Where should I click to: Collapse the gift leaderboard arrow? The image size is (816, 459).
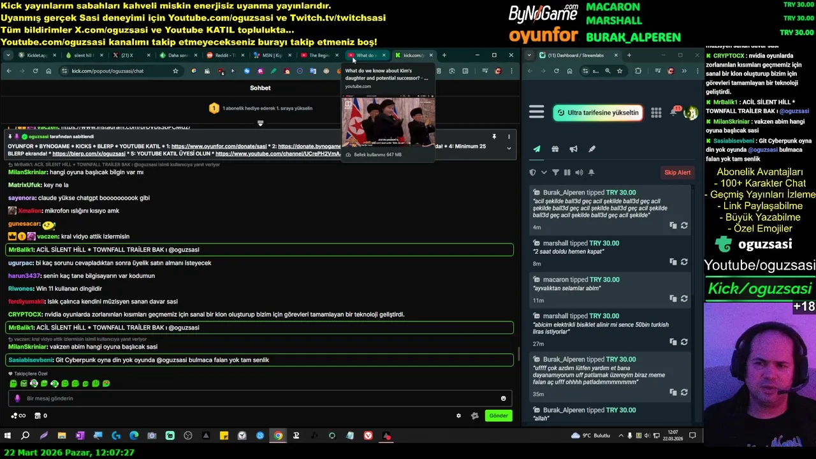[260, 122]
